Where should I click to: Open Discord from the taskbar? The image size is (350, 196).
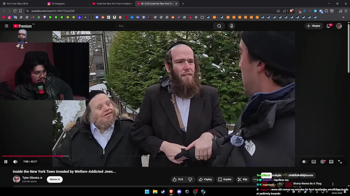coord(179,192)
